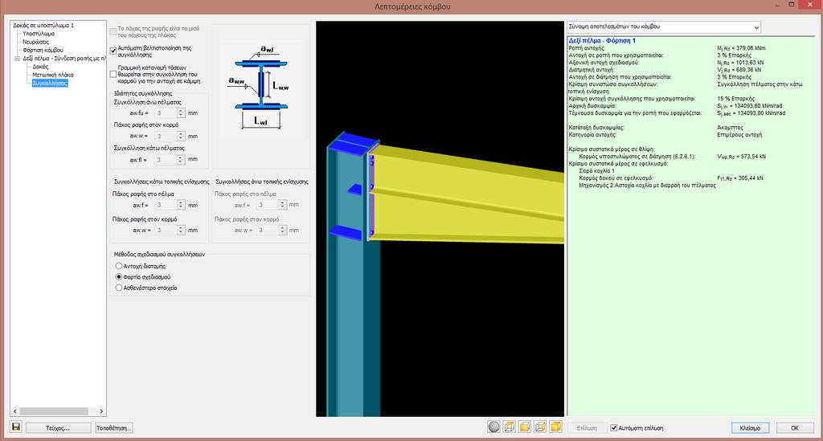Select Δοκός child item in the tree
Image resolution: width=823 pixels, height=441 pixels.
[x=40, y=67]
